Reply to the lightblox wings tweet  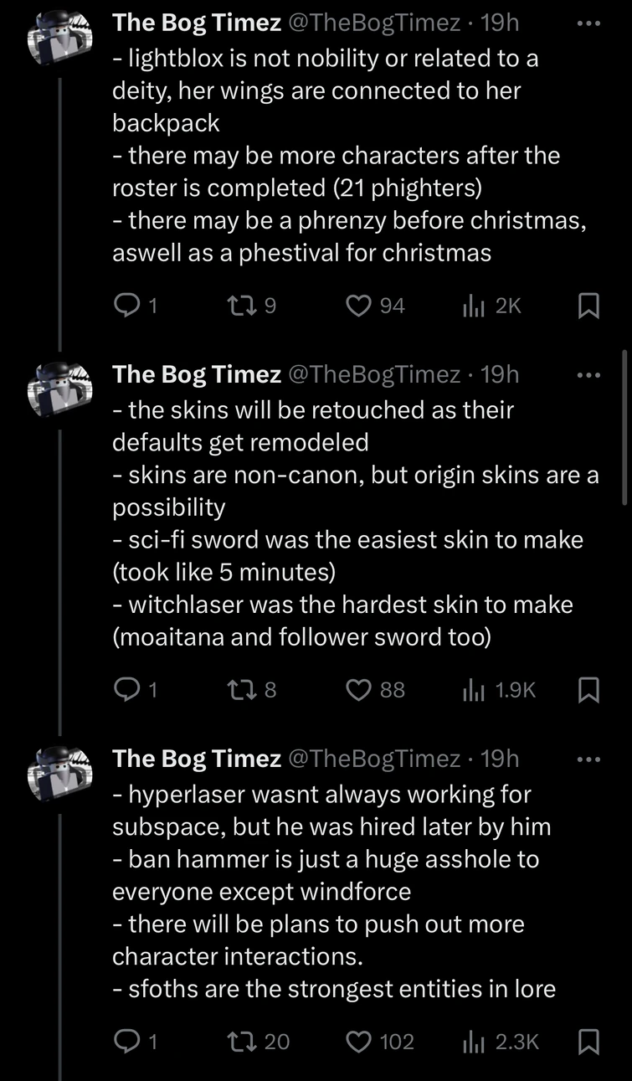[x=126, y=306]
